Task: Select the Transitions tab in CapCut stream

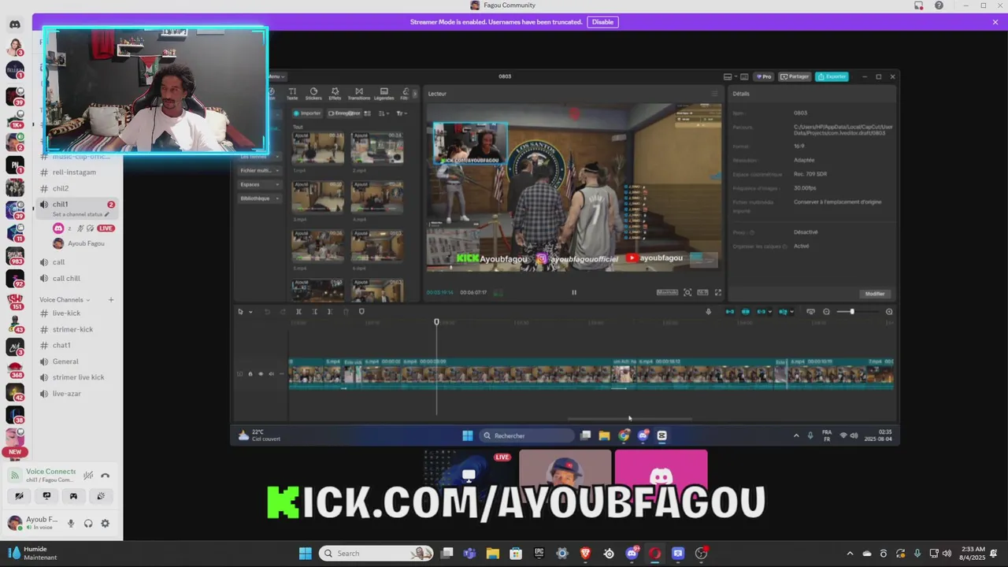Action: 359,94
